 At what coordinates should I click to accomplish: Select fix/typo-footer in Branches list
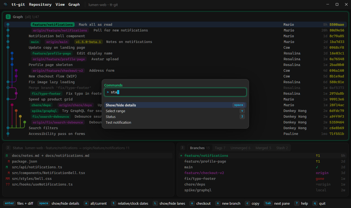click(263, 179)
